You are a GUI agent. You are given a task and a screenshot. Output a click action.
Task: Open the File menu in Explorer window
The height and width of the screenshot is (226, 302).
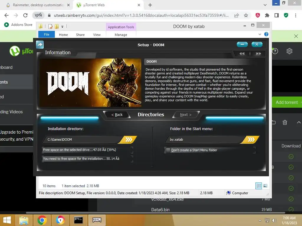[x=47, y=34]
